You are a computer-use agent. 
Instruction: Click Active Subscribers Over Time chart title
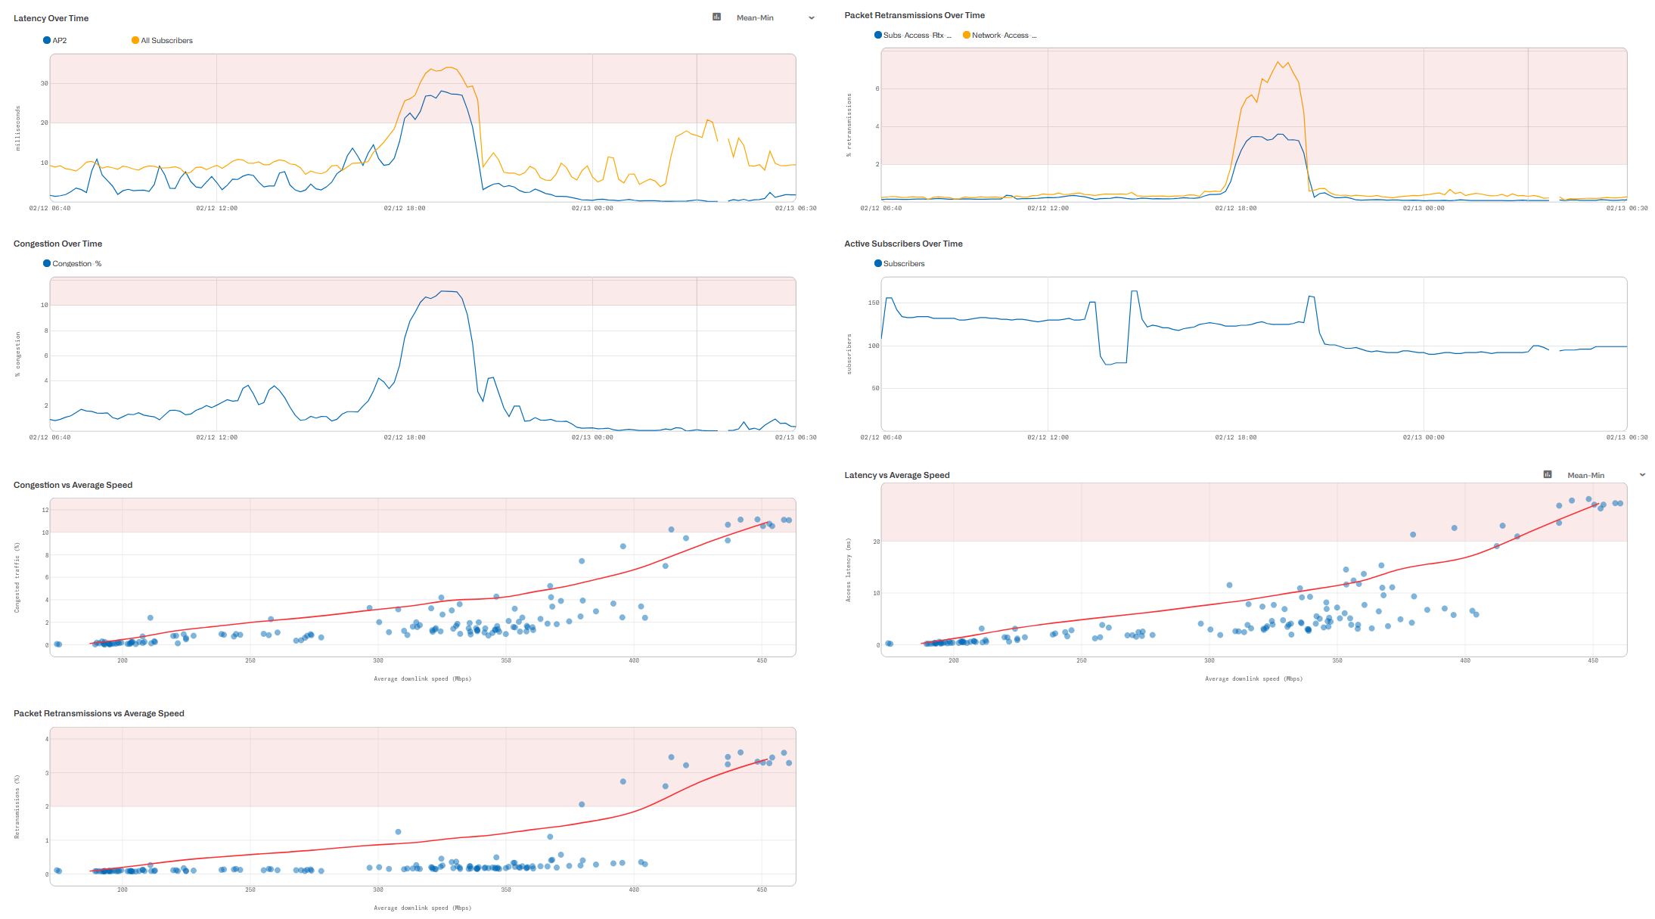tap(903, 244)
